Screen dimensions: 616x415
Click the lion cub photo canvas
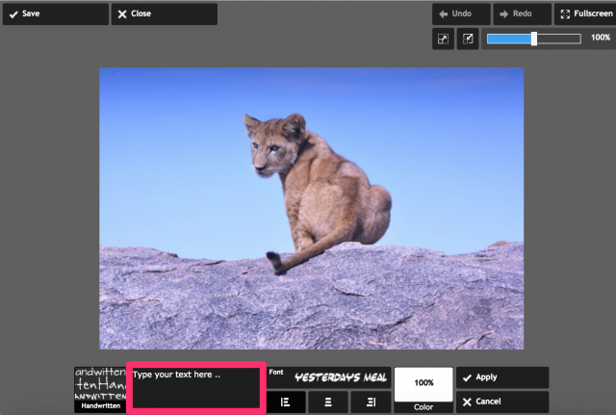(x=311, y=208)
